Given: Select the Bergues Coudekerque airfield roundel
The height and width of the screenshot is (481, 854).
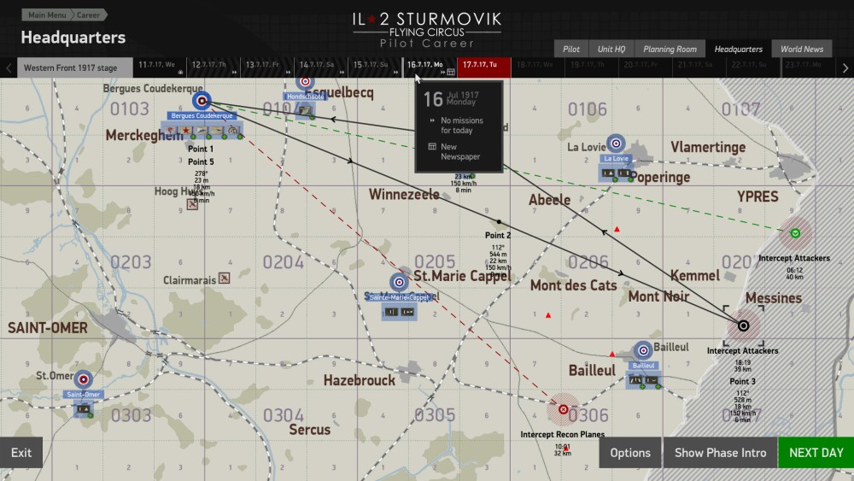Looking at the screenshot, I should click(x=202, y=101).
